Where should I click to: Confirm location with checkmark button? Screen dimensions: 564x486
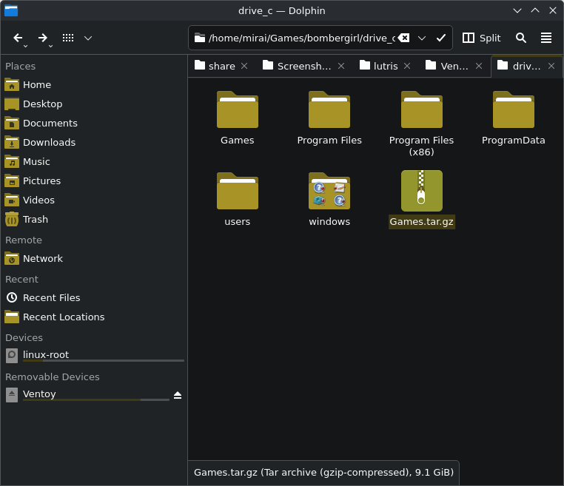click(x=441, y=38)
